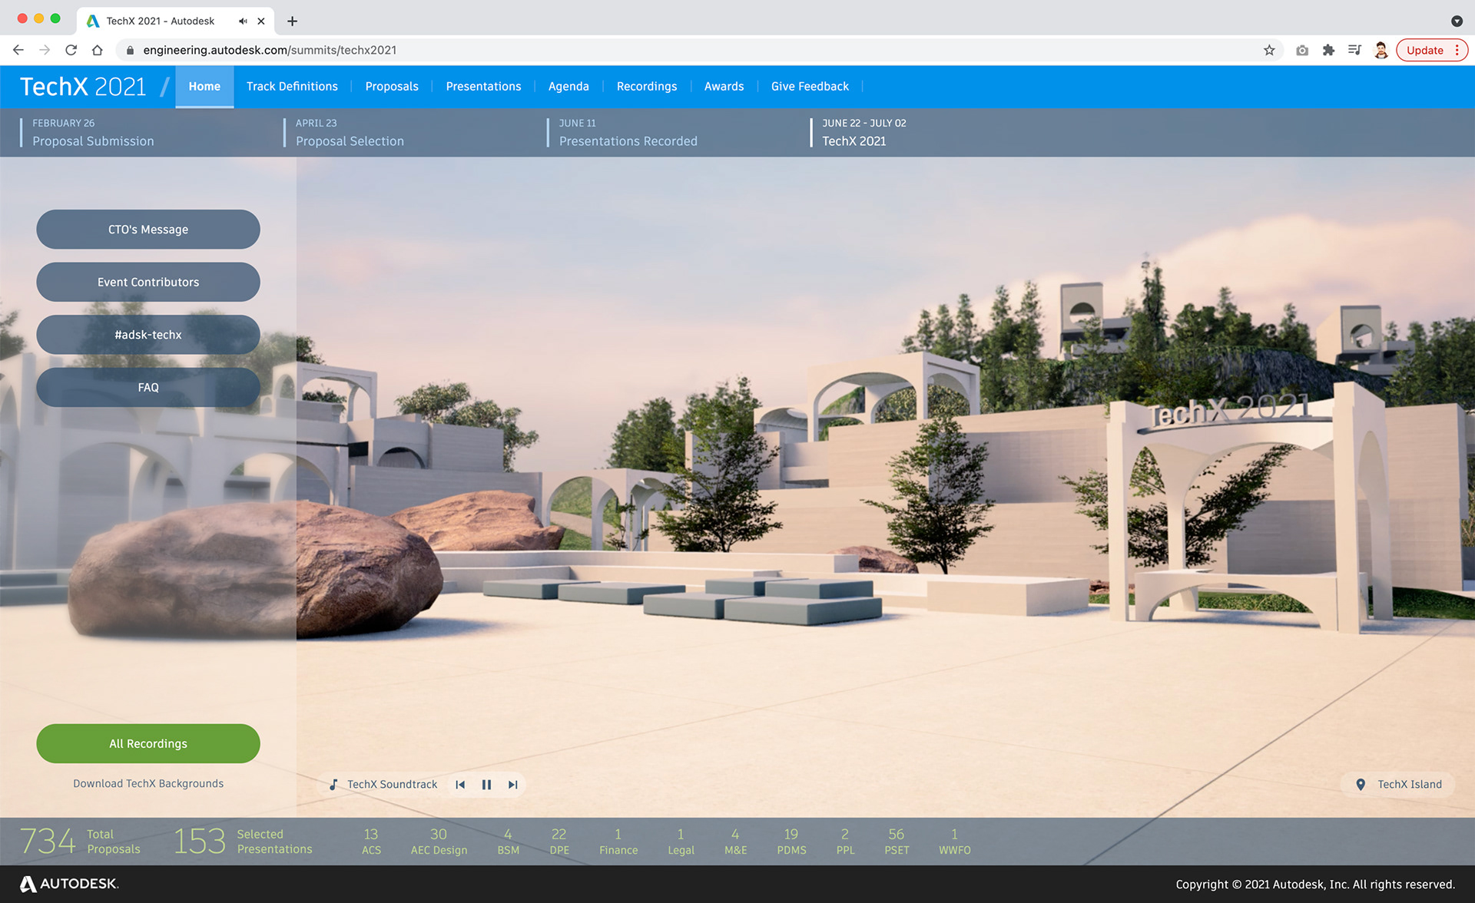The width and height of the screenshot is (1475, 903).
Task: Click the 153 Selected Presentations stat
Action: [243, 842]
